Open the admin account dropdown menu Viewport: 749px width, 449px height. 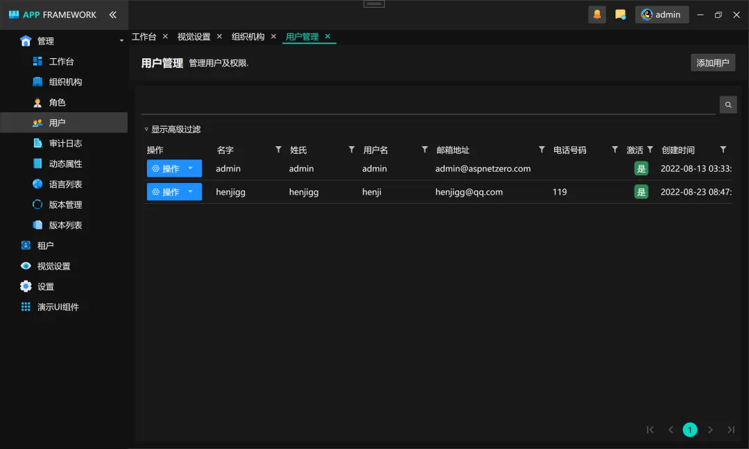click(662, 14)
